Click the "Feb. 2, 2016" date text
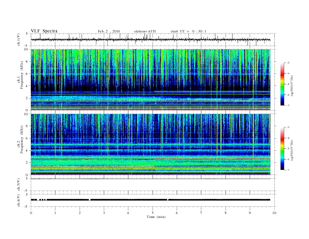Screen dimensions: 309x239 click(x=109, y=31)
